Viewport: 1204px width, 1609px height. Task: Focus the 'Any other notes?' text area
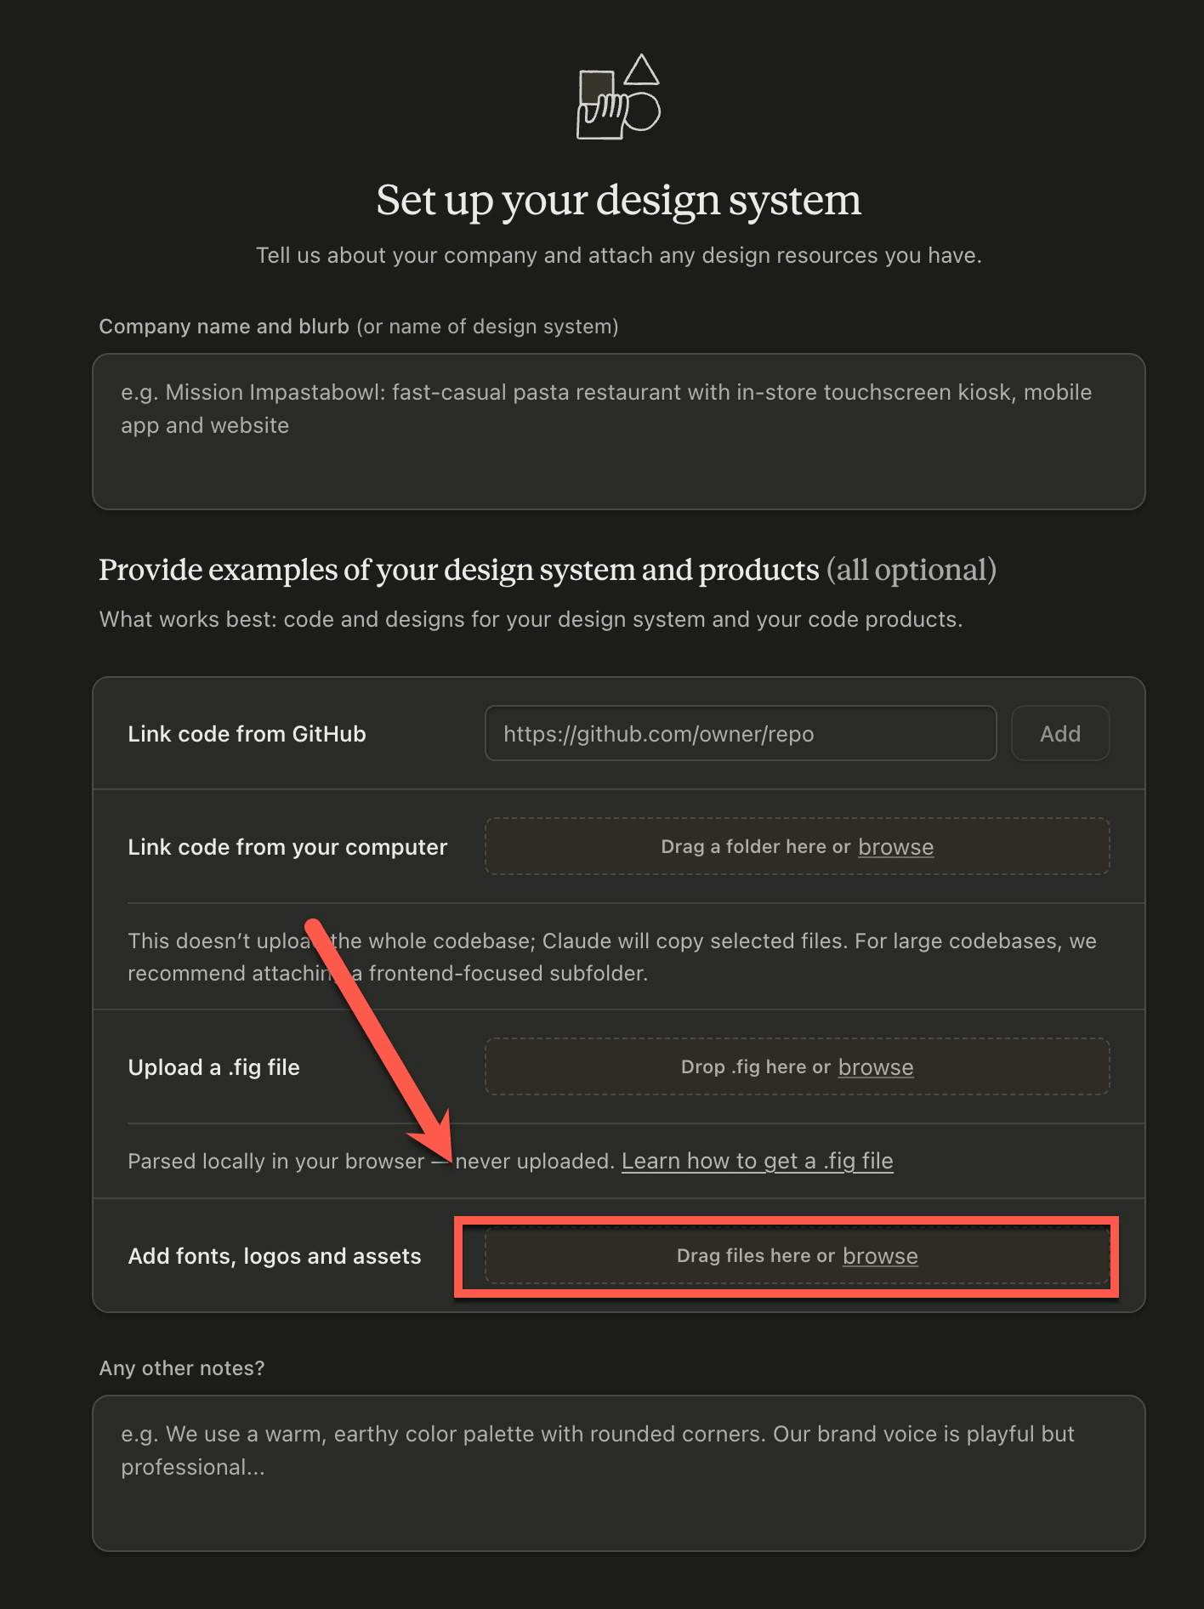(619, 1473)
